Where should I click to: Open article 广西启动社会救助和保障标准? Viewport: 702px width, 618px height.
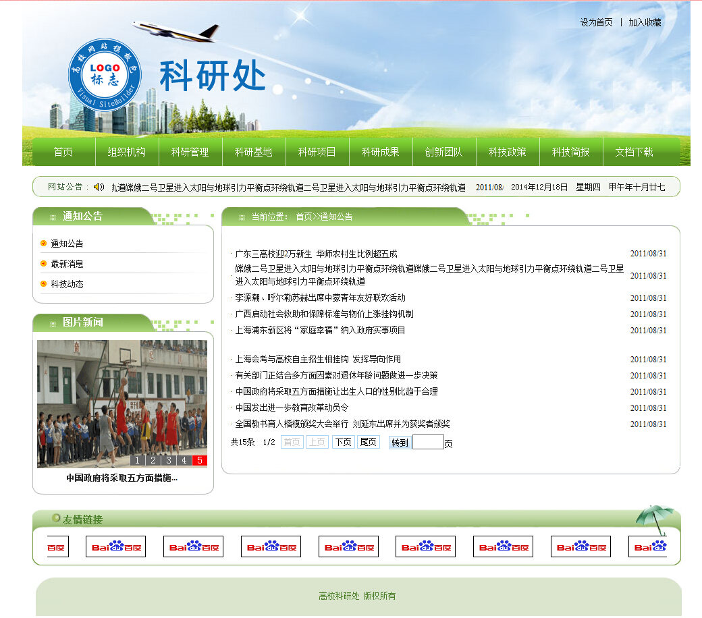tap(324, 314)
